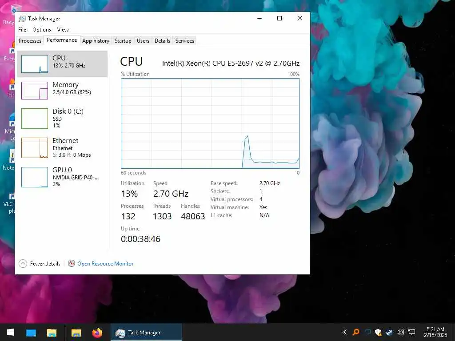Click the network tray icon

pyautogui.click(x=411, y=332)
